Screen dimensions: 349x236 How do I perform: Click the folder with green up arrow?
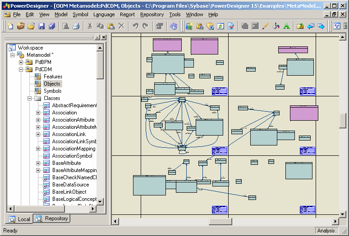[x=300, y=26]
